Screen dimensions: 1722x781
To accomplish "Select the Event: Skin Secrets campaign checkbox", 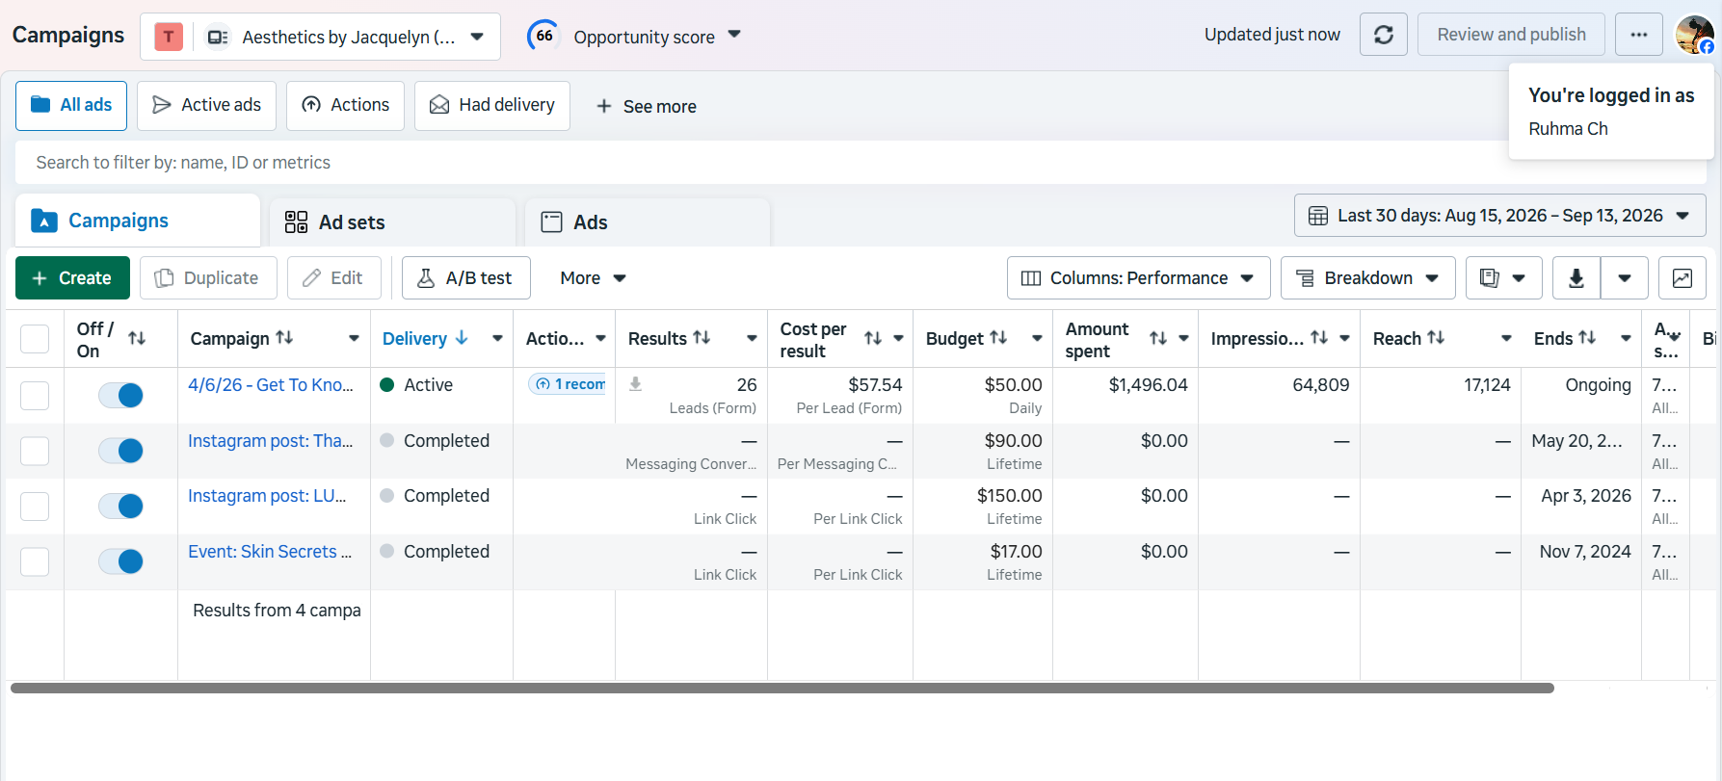I will pyautogui.click(x=35, y=561).
